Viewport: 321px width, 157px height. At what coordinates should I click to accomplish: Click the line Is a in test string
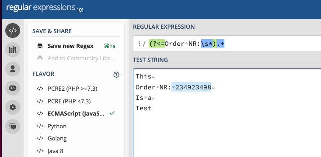[x=143, y=98]
